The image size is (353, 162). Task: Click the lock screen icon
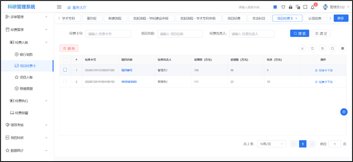(290, 7)
